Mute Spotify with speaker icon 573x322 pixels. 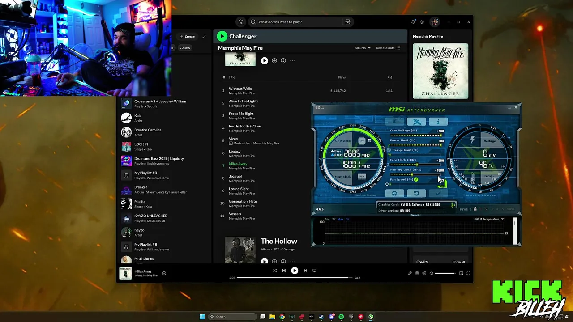[432, 273]
